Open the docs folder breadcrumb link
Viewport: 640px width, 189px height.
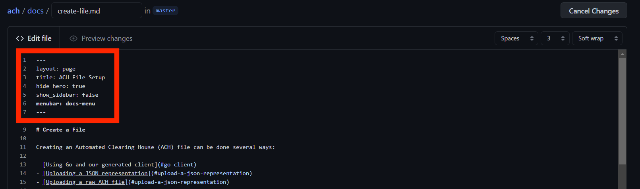point(35,11)
